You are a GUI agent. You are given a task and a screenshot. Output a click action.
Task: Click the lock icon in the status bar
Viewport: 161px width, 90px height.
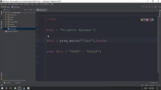(157, 85)
